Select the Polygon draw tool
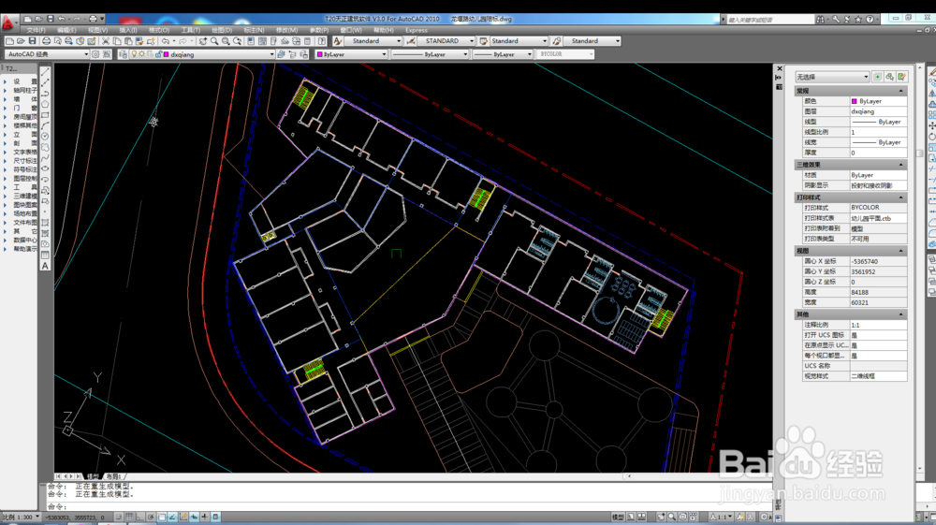This screenshot has height=525, width=936. (x=45, y=104)
